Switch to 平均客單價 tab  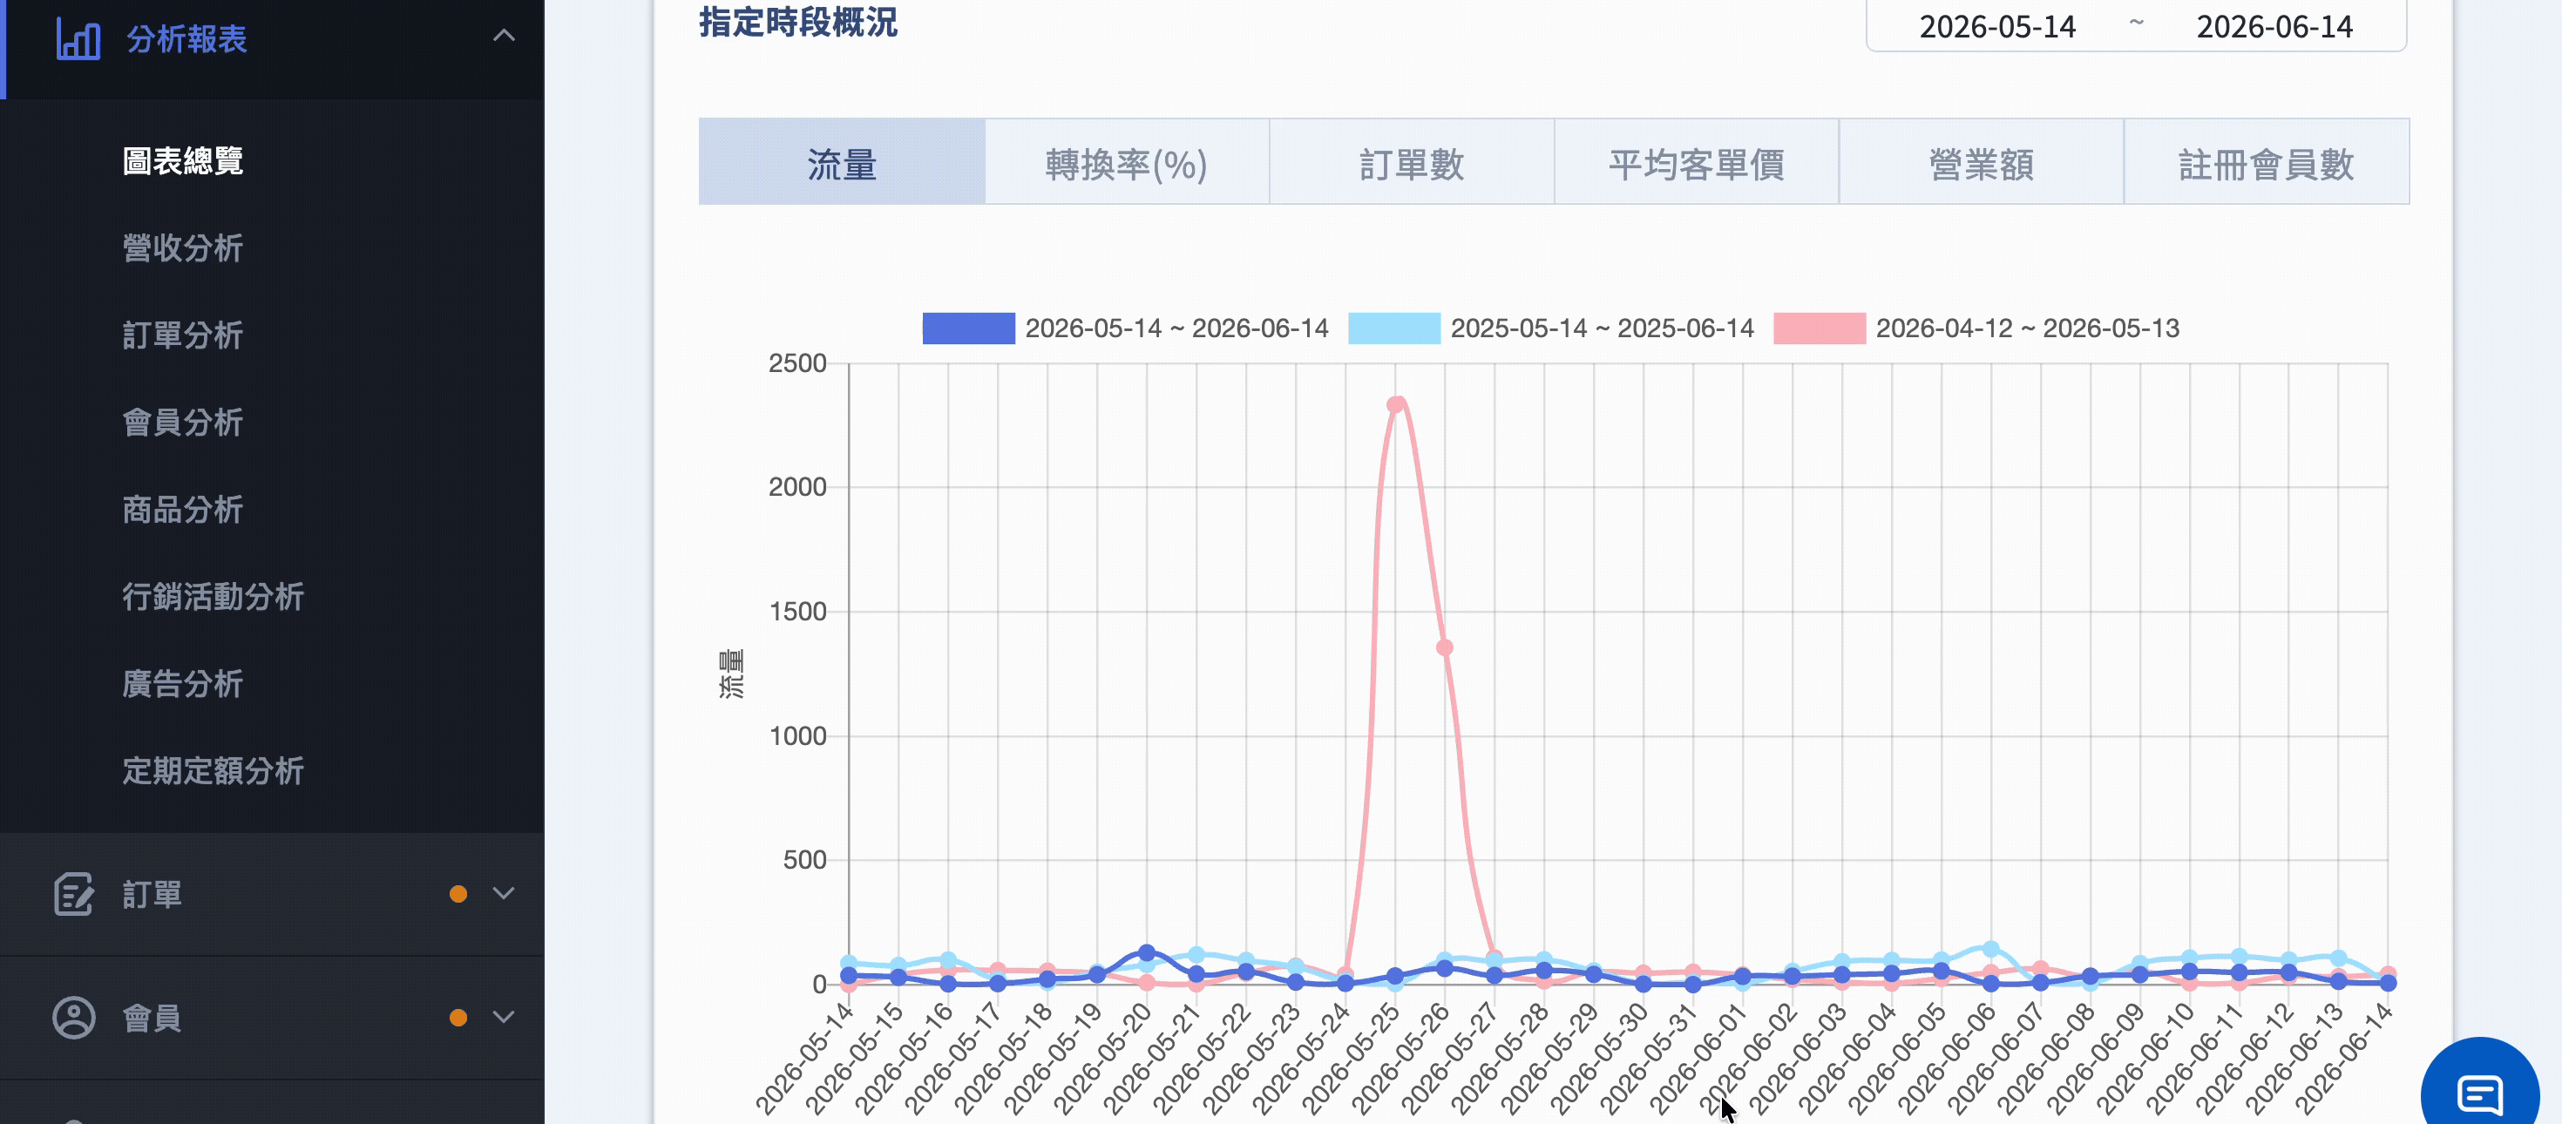1697,162
